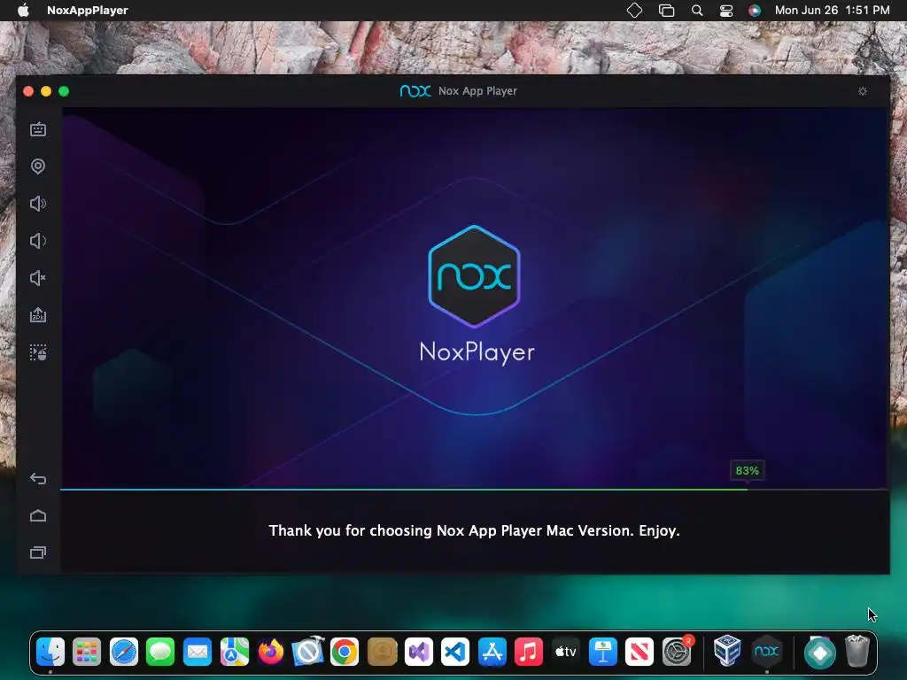Open the NoxAppPlayer menu in menu bar
The width and height of the screenshot is (907, 680).
click(x=88, y=11)
